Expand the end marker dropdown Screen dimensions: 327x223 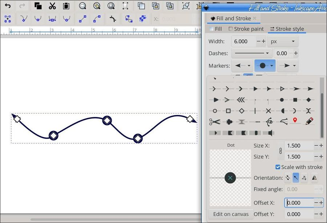[x=288, y=66]
